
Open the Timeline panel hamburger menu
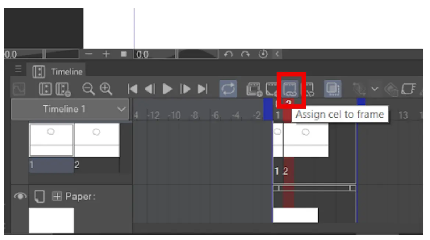click(18, 68)
